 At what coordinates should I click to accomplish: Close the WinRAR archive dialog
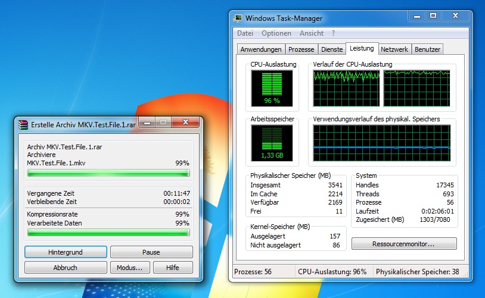pyautogui.click(x=185, y=123)
